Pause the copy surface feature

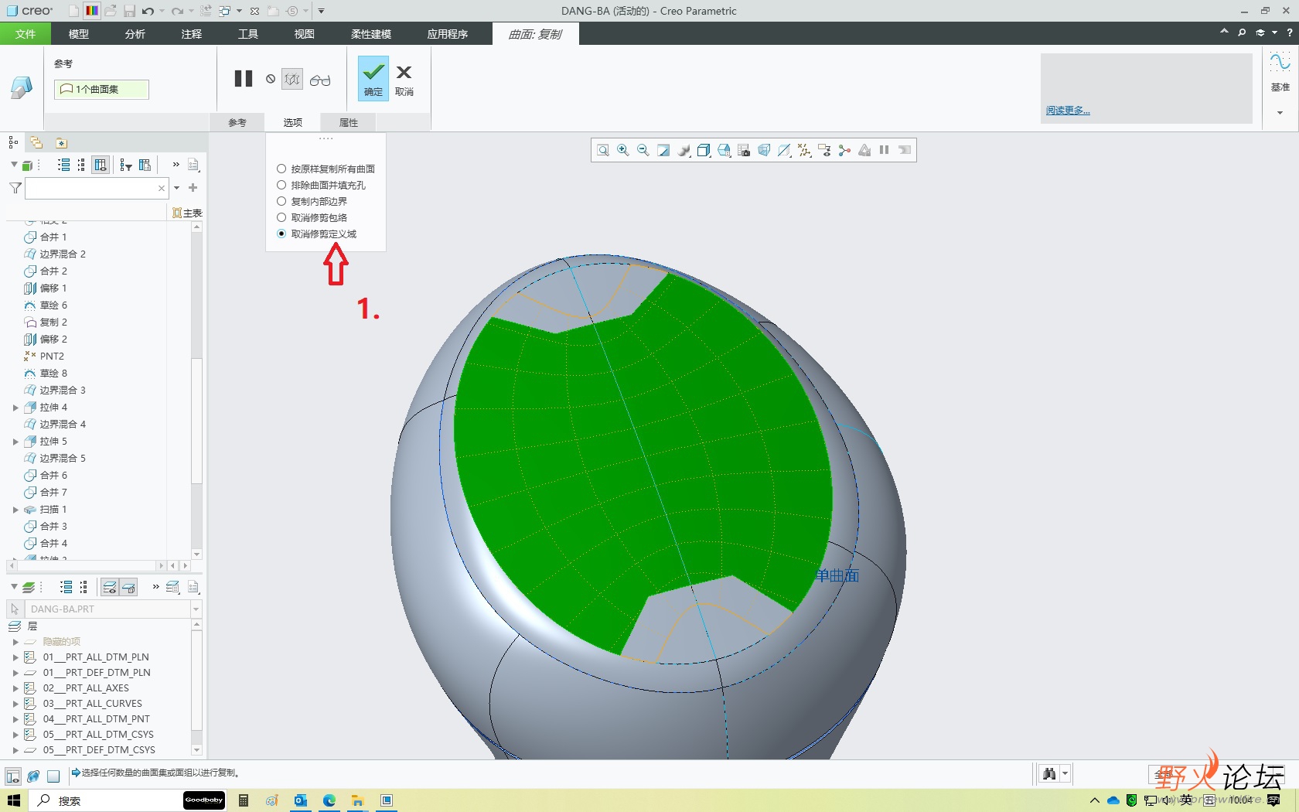244,79
